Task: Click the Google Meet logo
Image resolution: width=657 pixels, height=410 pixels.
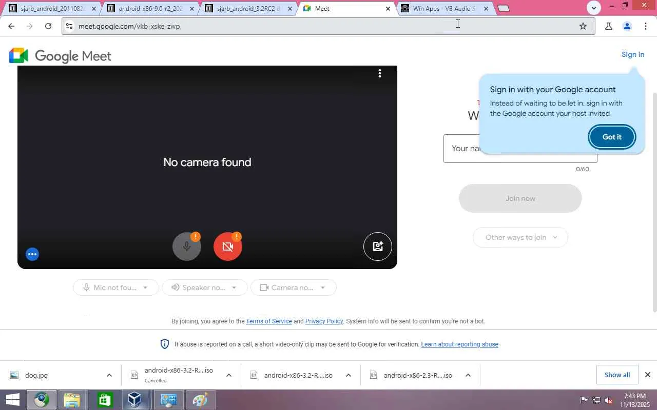Action: tap(60, 56)
